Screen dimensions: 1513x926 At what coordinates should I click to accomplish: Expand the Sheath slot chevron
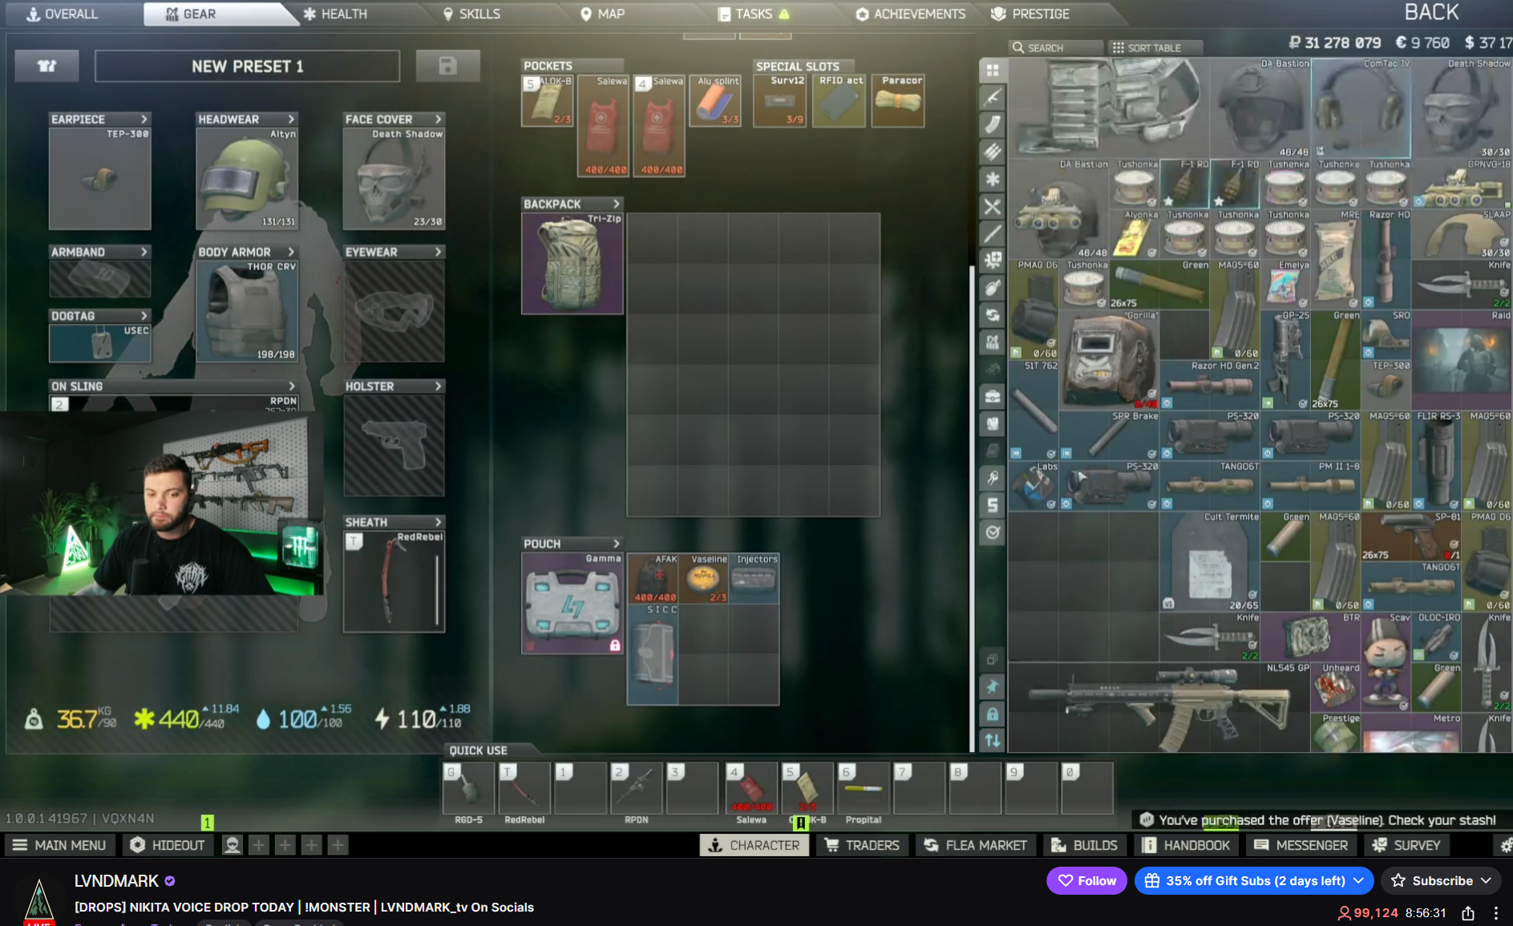pos(439,522)
